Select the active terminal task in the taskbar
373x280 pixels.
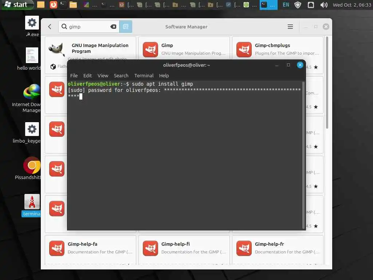coord(268,5)
